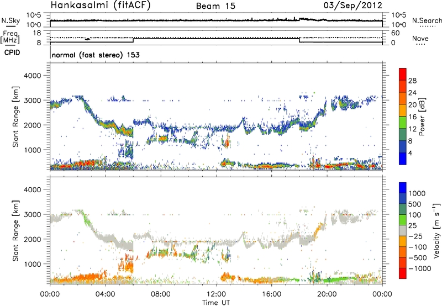Click the blue top segment of Velocity colorbar

[403, 188]
